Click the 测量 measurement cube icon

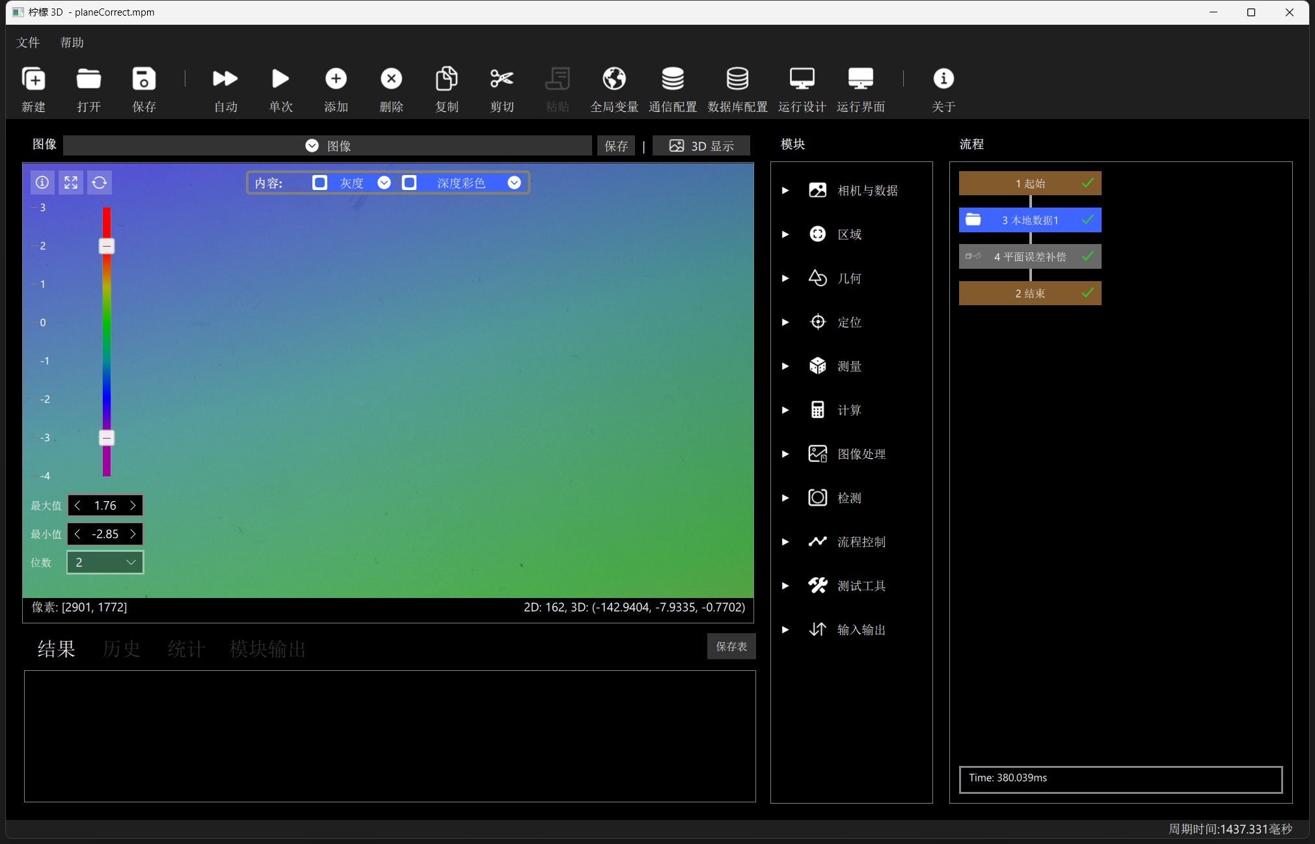pos(817,366)
